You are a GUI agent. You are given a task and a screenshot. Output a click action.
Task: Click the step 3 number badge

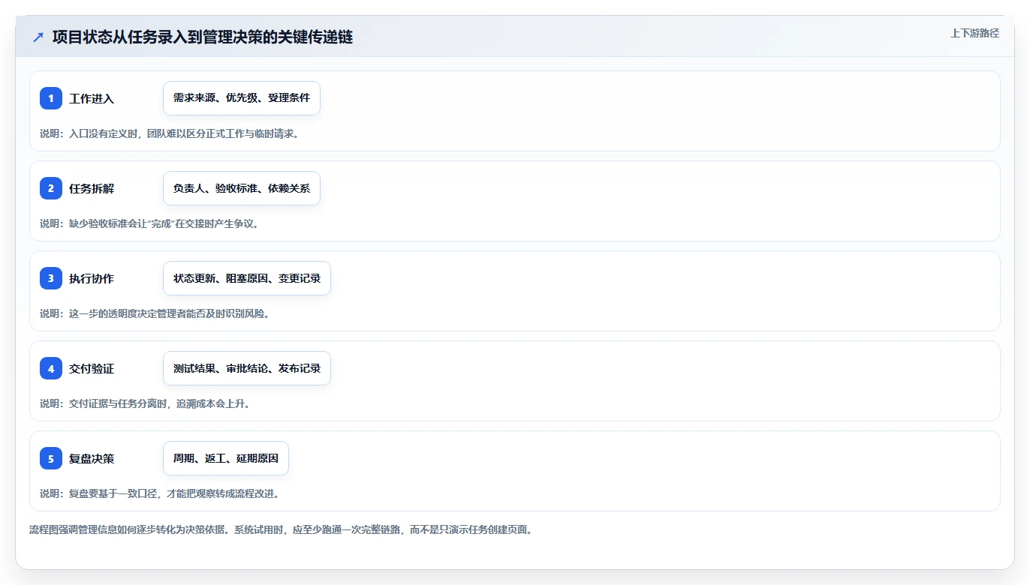click(x=51, y=278)
